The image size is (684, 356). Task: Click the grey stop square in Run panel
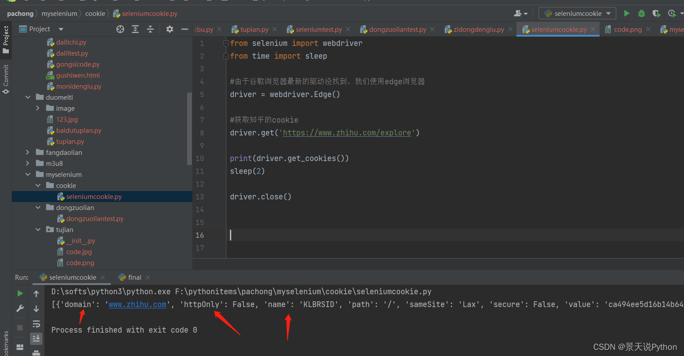20,328
